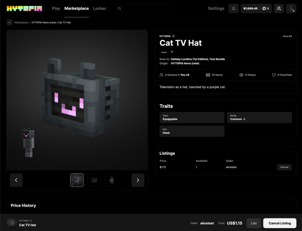
Task: Click the HYTOPIA logo
Action: click(24, 9)
